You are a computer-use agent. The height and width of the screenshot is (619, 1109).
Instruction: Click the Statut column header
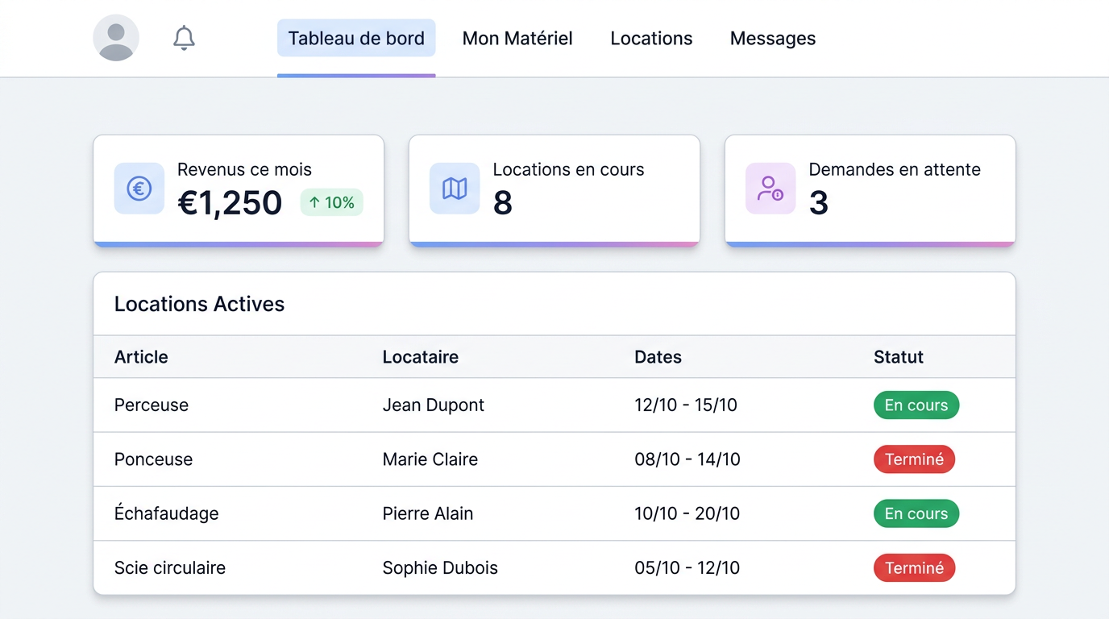tap(899, 357)
